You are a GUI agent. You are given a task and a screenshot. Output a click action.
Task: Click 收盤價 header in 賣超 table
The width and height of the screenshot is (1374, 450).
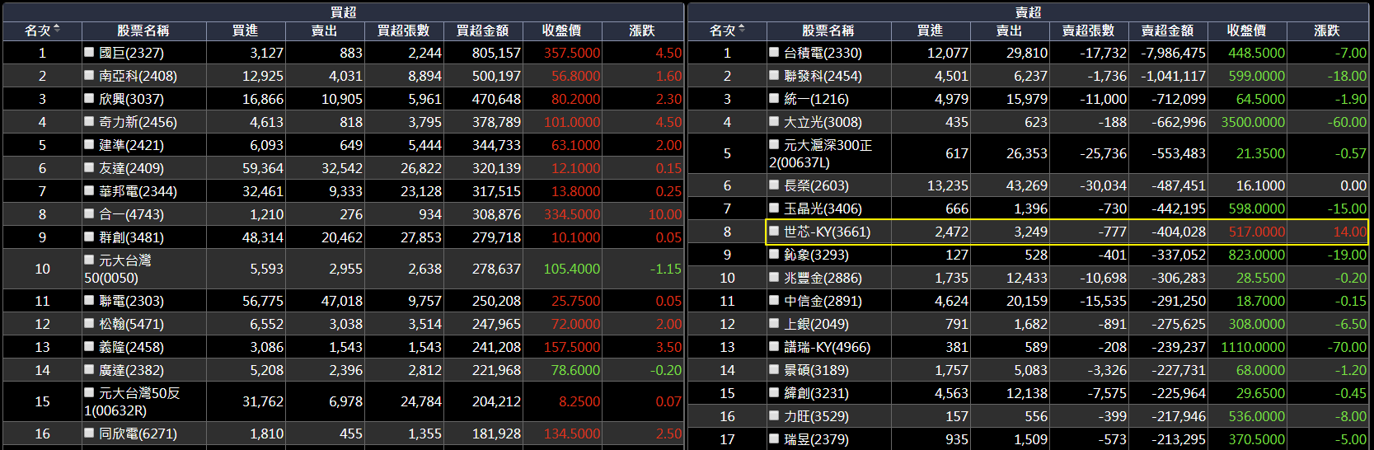point(1247,30)
